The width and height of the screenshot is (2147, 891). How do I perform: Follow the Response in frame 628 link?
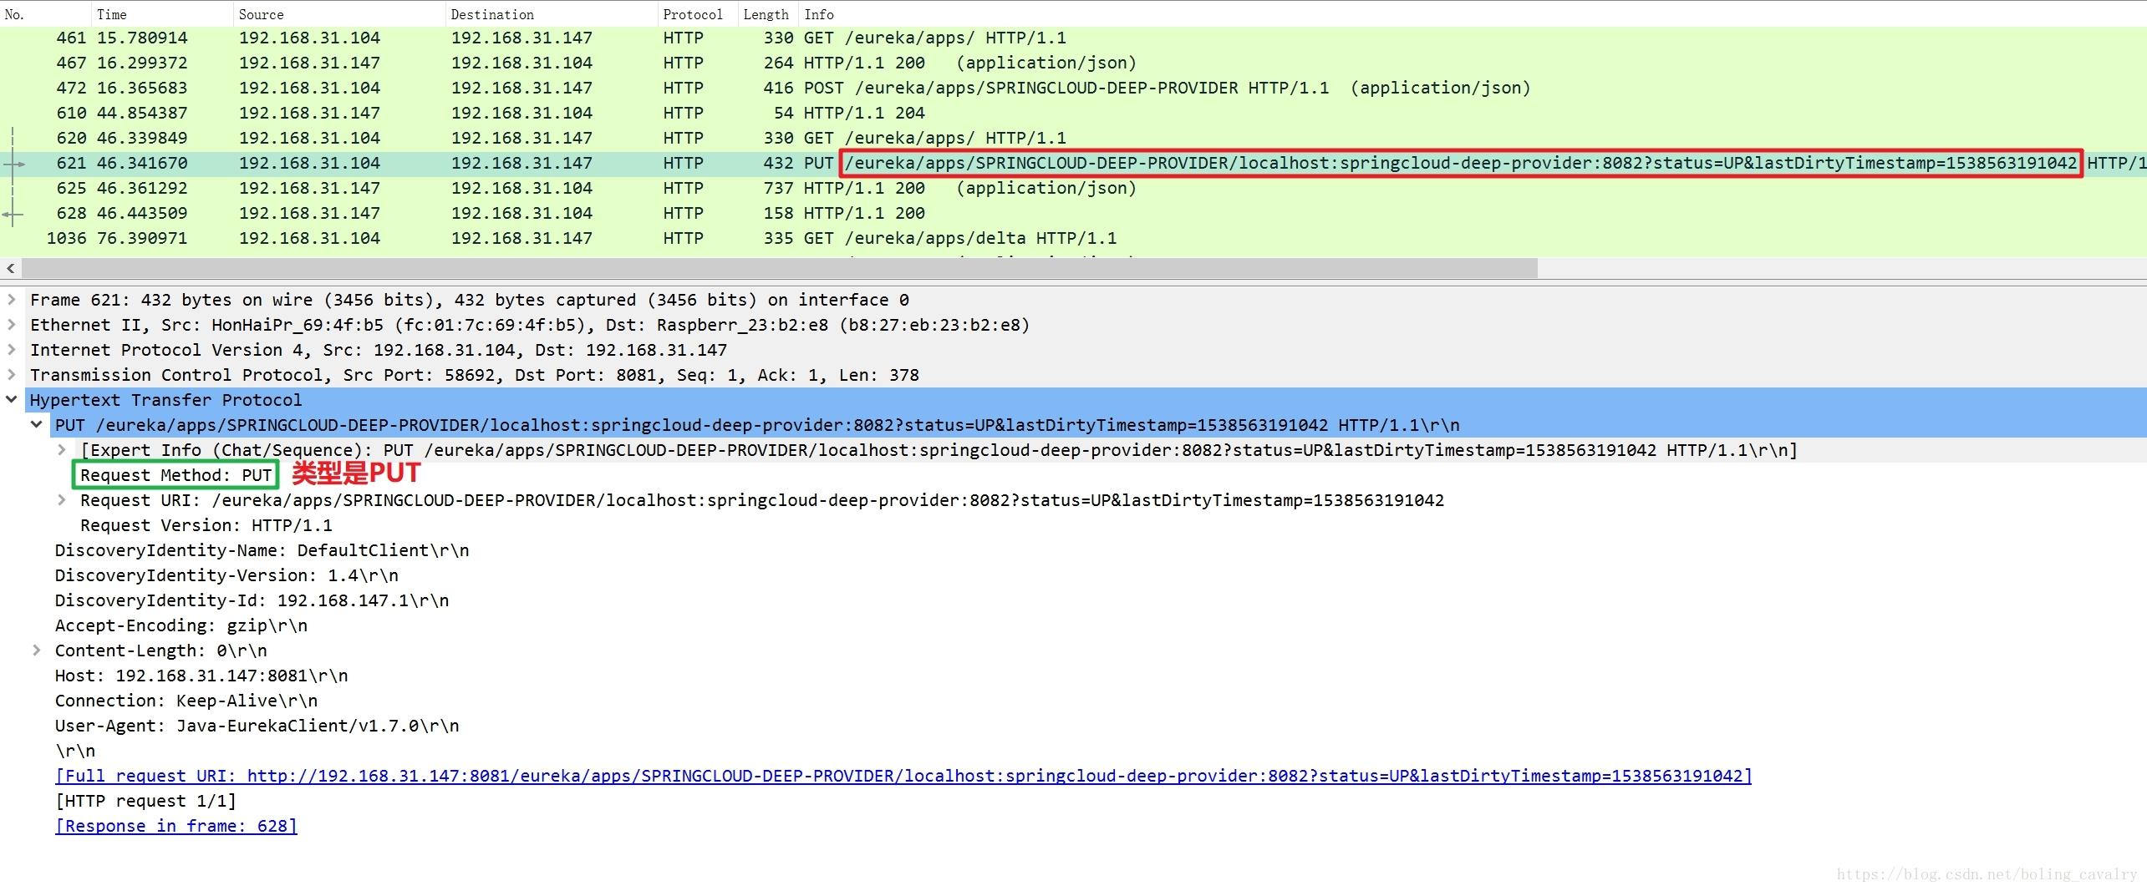pyautogui.click(x=176, y=826)
